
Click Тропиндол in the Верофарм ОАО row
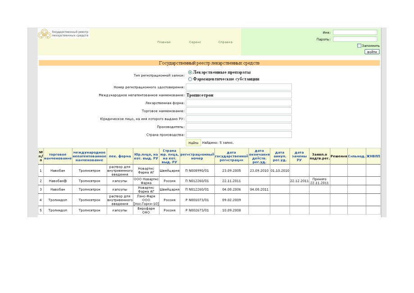point(58,211)
